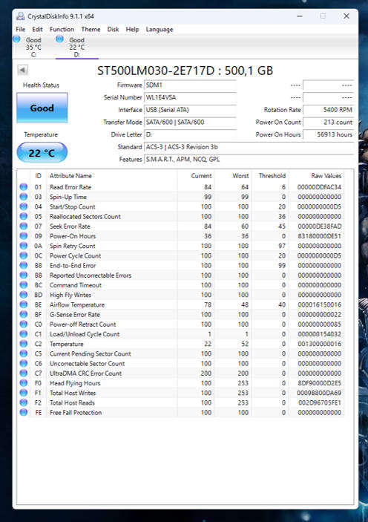Select the Free Fall Protection attribute name

pyautogui.click(x=76, y=412)
